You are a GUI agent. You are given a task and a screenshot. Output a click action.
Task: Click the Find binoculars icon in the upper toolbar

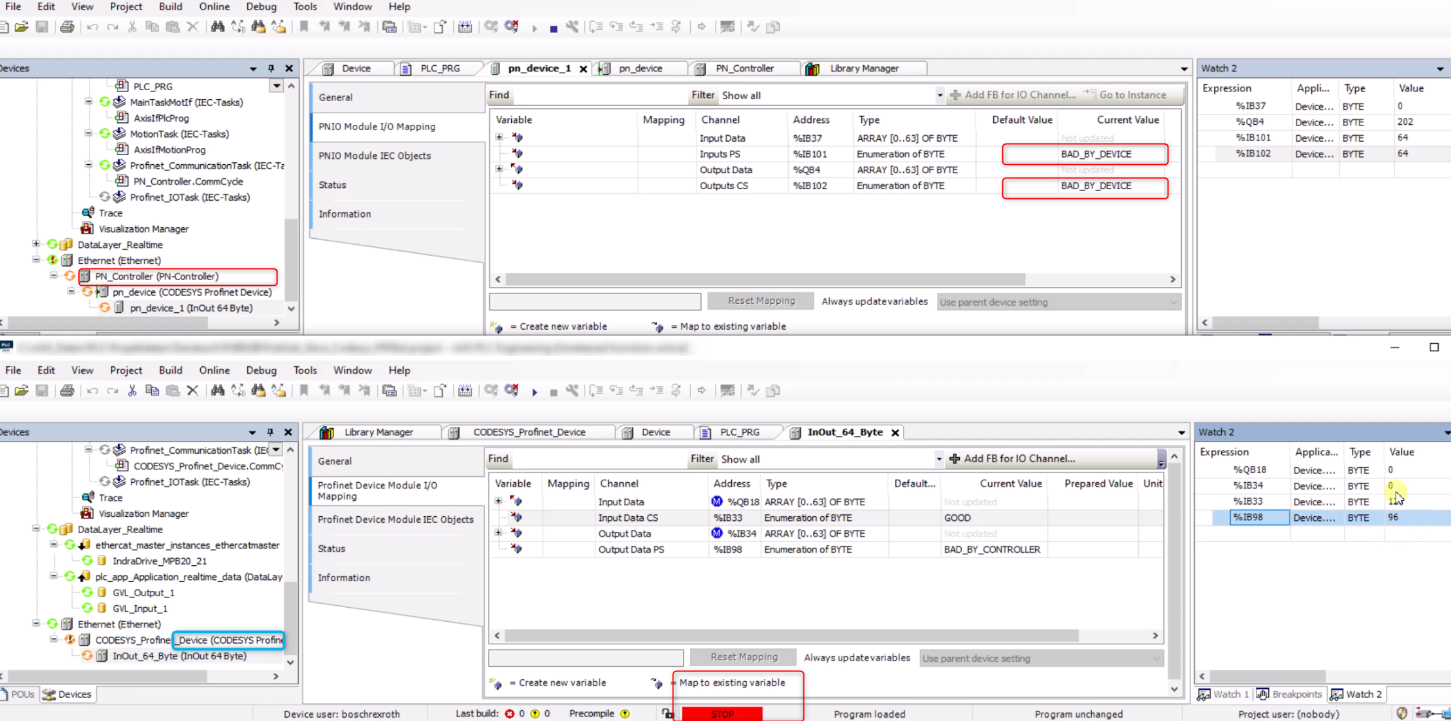pos(218,27)
